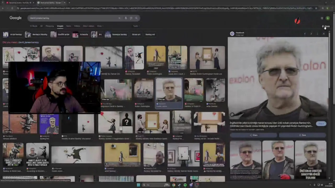Image resolution: width=335 pixels, height=188 pixels.
Task: Open the OBS icon on the taskbar
Action: (197, 185)
